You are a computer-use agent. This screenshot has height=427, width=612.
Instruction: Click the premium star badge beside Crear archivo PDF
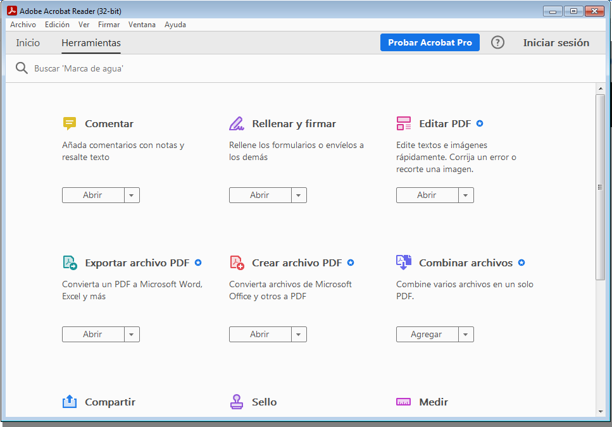tap(351, 263)
